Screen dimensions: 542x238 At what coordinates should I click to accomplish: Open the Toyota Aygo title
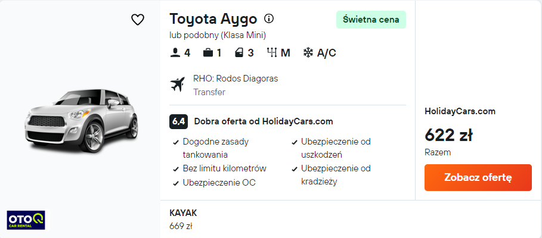coord(213,19)
